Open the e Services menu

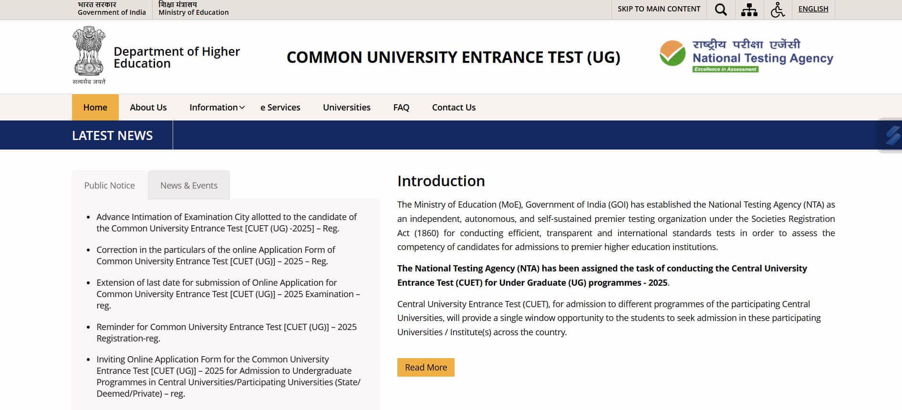[x=280, y=107]
